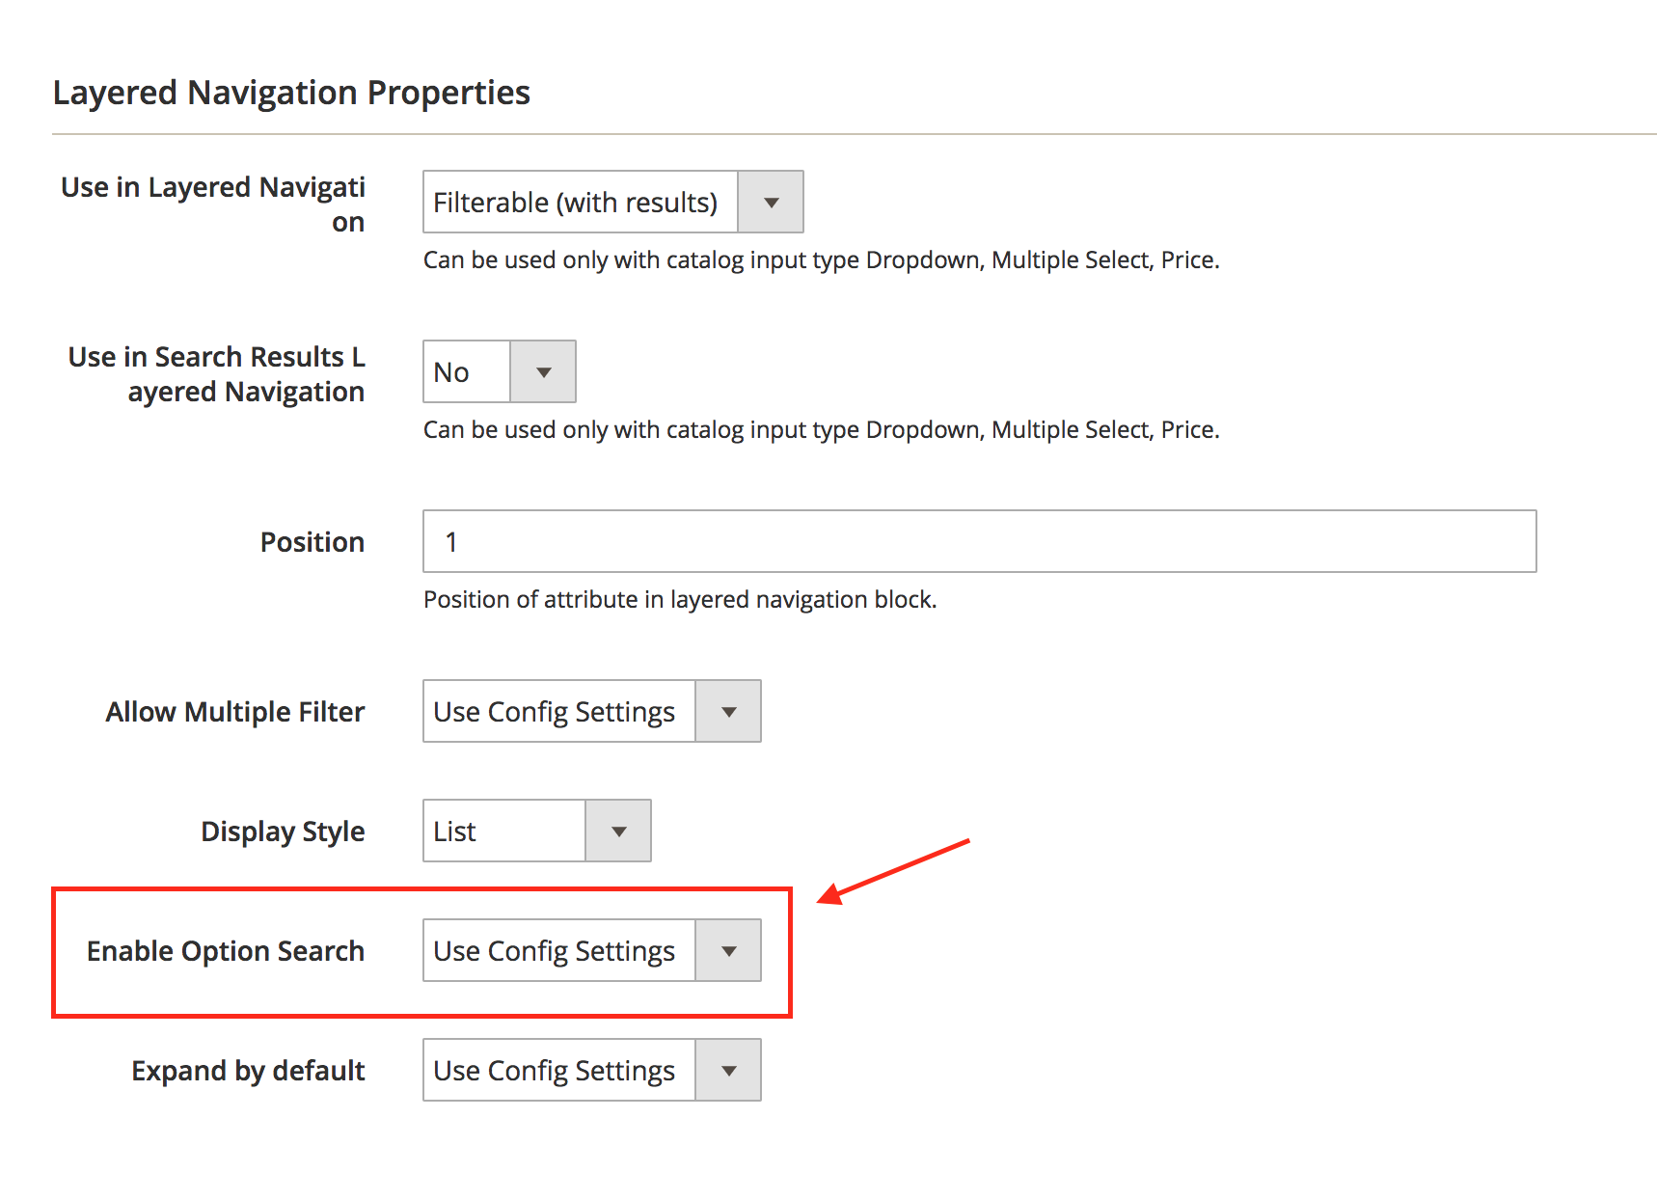Open the Allow Multiple Filter dropdown
The width and height of the screenshot is (1657, 1200).
(x=591, y=711)
